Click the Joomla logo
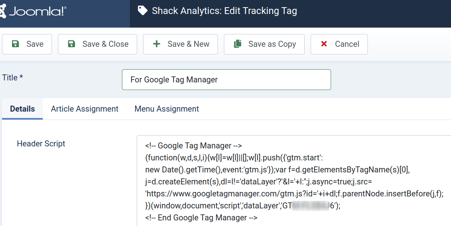The width and height of the screenshot is (451, 226). (33, 12)
